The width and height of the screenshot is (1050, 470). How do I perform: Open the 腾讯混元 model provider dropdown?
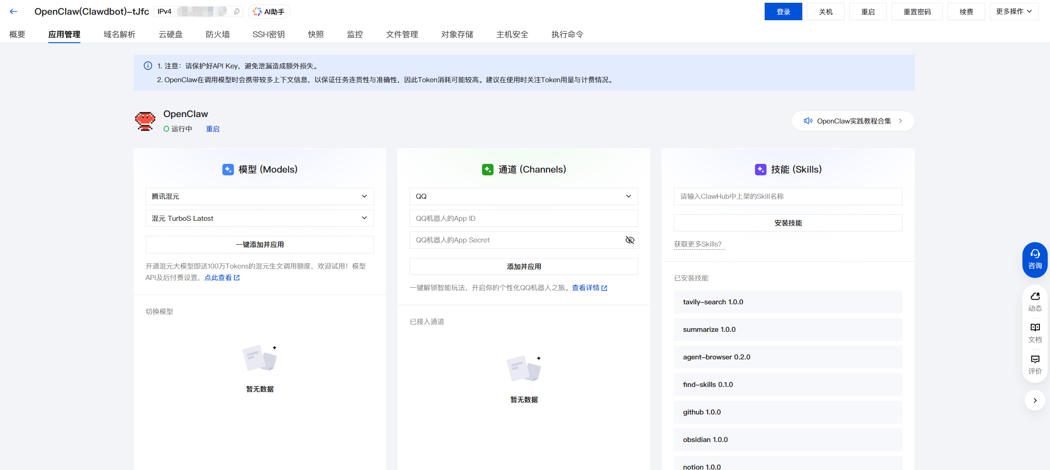click(x=260, y=196)
